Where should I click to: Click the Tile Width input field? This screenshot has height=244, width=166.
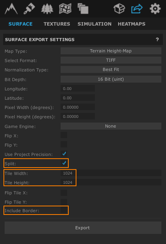(x=111, y=173)
